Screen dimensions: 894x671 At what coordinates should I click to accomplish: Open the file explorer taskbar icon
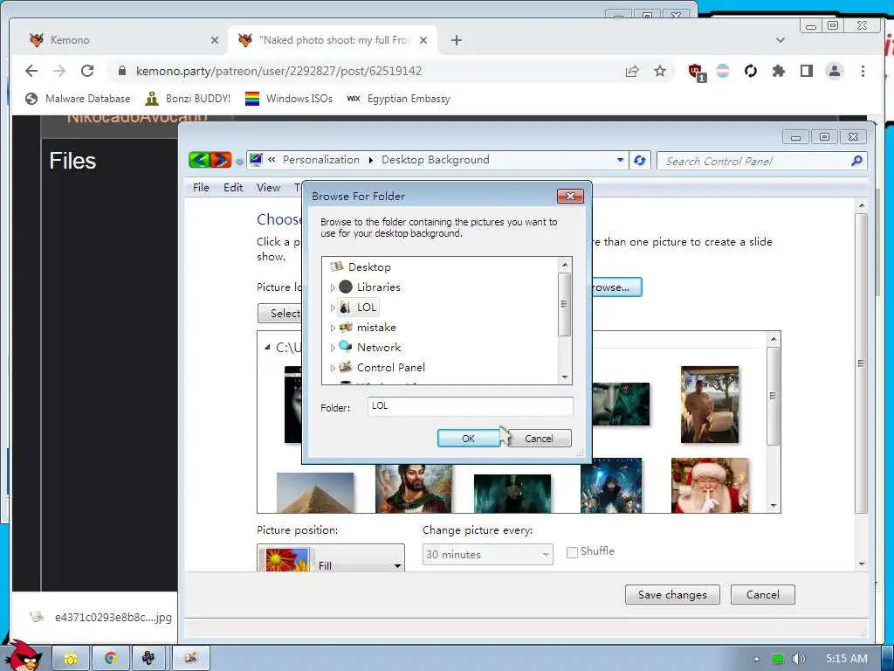71,658
